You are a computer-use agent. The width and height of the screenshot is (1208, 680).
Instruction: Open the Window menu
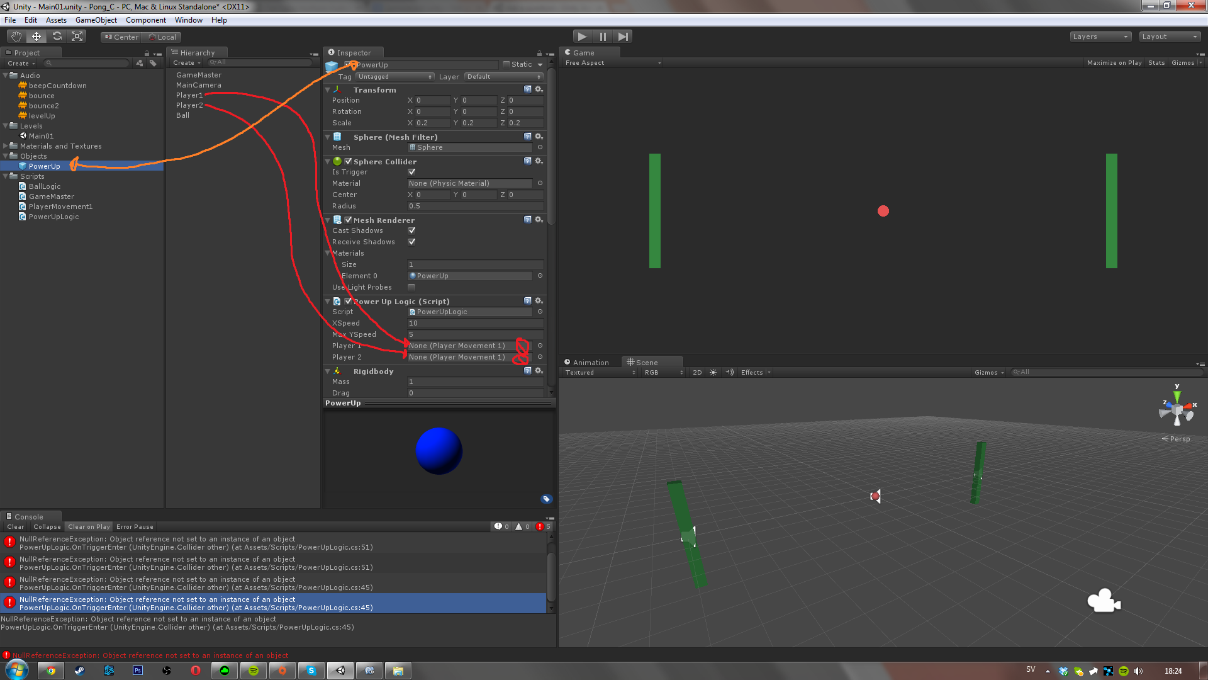(189, 20)
